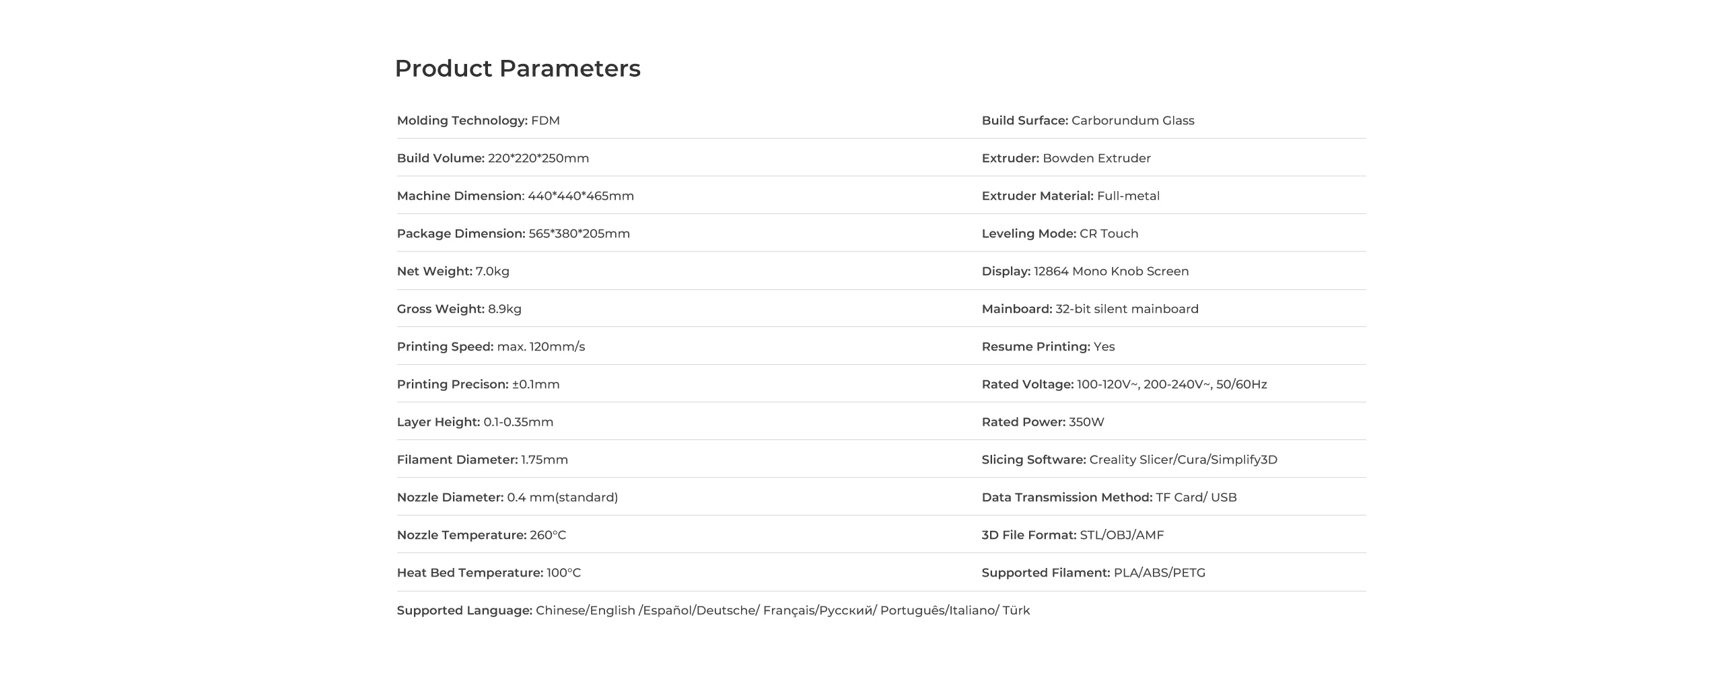Click the Supported Filament PLA/ABS/PETG entry

click(x=1093, y=573)
